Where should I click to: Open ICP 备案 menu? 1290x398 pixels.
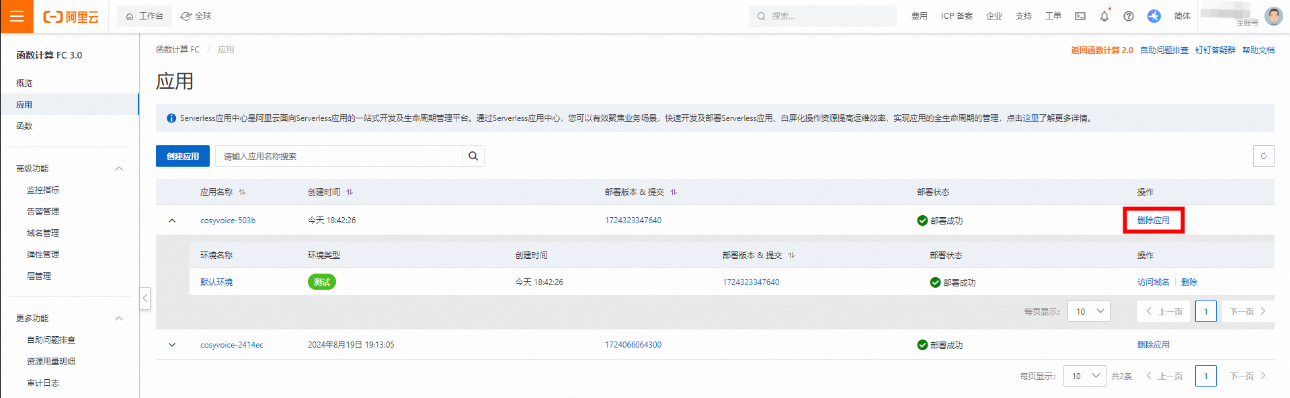(x=957, y=16)
